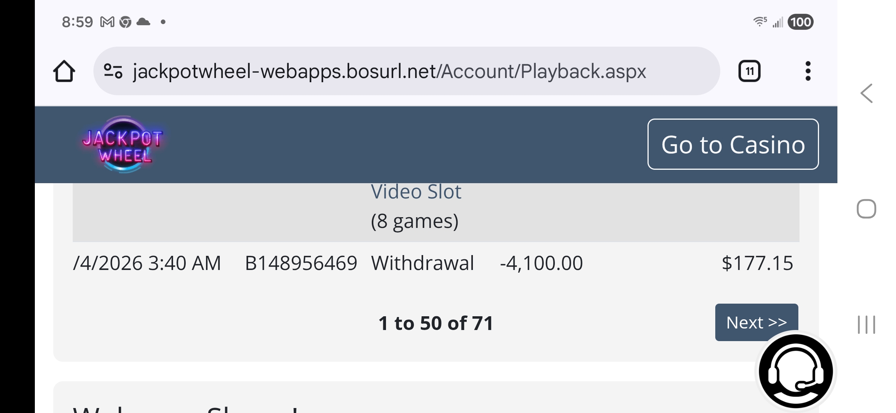Tap the battery indicator showing 100
Viewport: 896px width, 413px height.
pyautogui.click(x=801, y=22)
